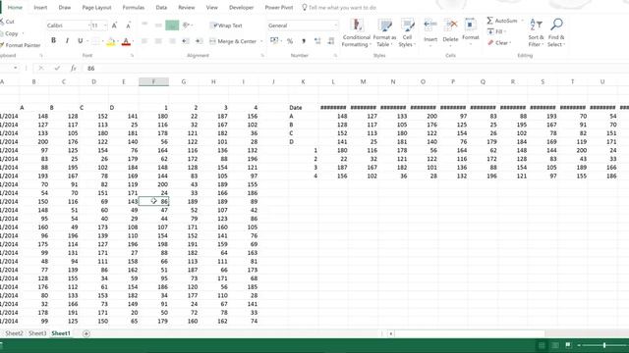Click the Decrease Font Size icon
629x353 pixels.
coord(128,25)
